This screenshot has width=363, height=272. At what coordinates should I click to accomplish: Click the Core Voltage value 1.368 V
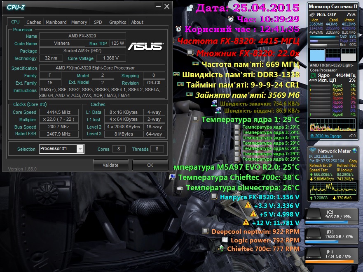coord(111,58)
